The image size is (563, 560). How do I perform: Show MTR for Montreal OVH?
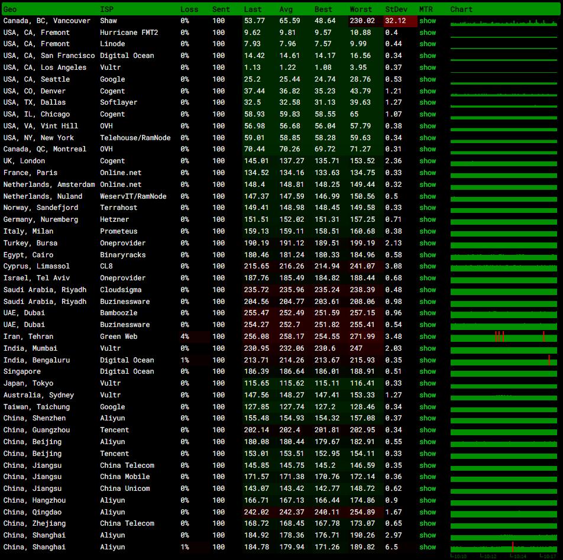tap(428, 149)
